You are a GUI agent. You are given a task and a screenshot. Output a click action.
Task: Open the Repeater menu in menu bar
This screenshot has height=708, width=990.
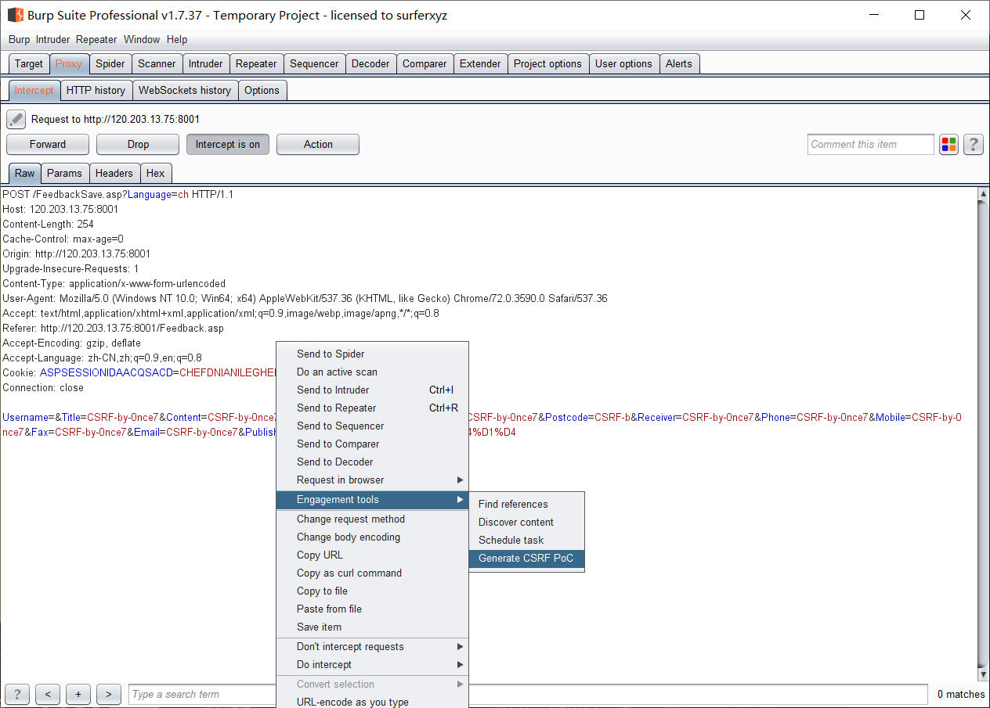pos(96,40)
